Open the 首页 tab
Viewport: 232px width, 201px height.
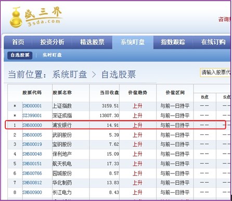tap(18, 42)
